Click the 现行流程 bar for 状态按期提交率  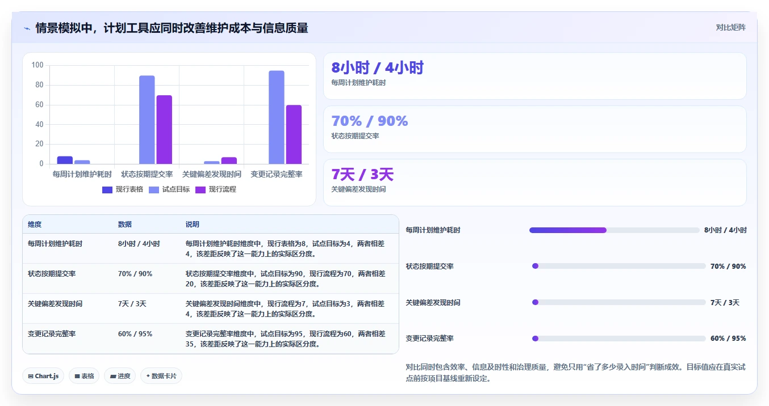164,129
